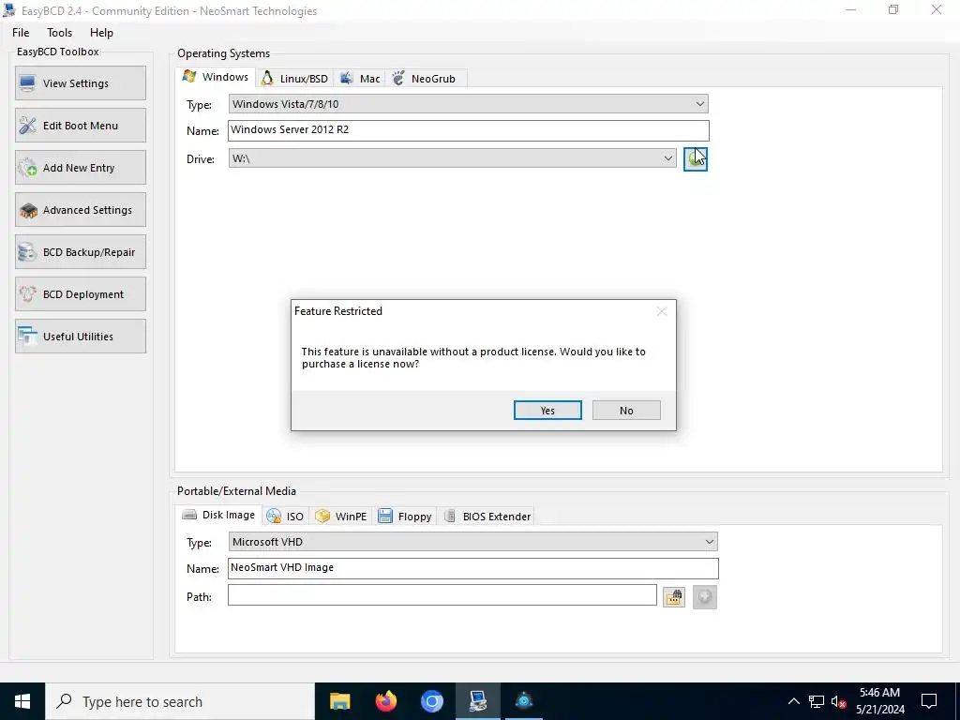Viewport: 960px width, 720px height.
Task: Open BCD Deployment
Action: (81, 293)
